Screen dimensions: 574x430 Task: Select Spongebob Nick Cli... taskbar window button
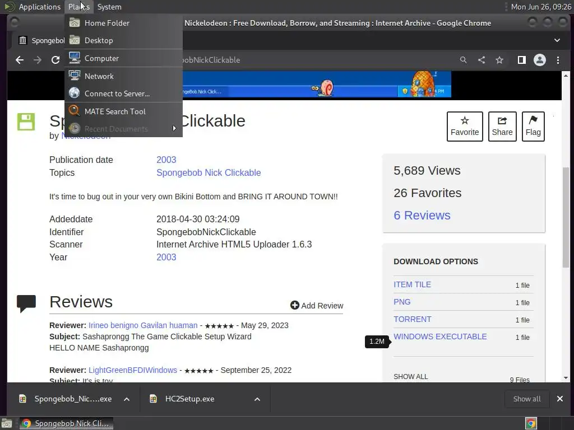(x=66, y=423)
